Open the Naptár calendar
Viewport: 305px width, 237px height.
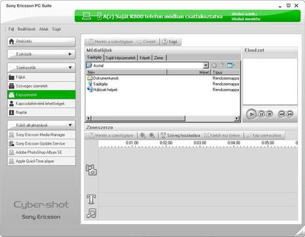[41, 113]
